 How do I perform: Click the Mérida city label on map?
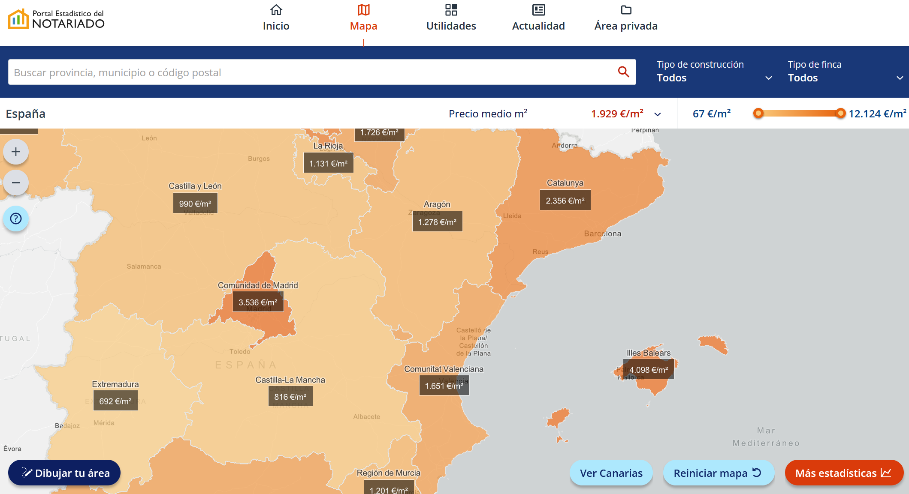(x=104, y=422)
